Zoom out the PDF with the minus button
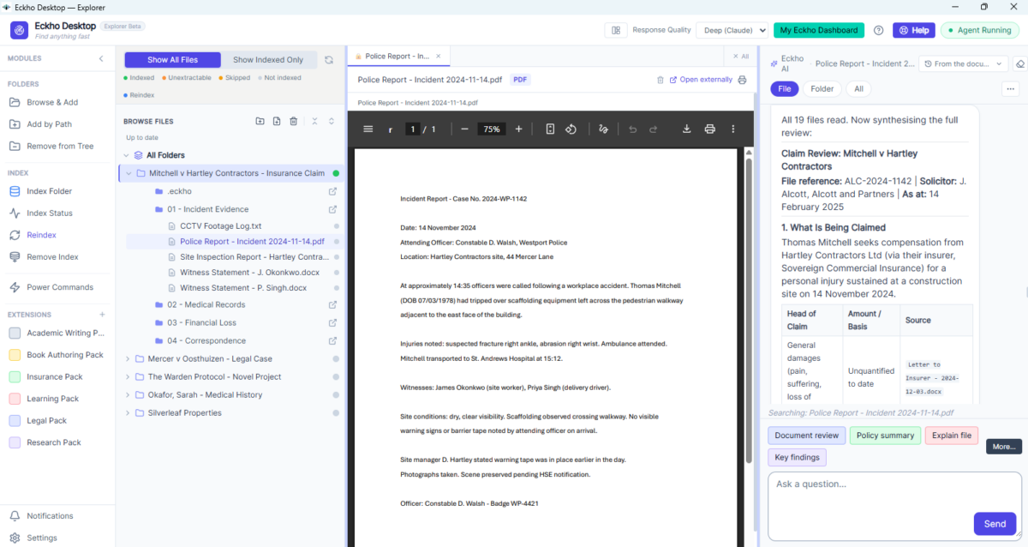The height and width of the screenshot is (547, 1028). (x=464, y=129)
